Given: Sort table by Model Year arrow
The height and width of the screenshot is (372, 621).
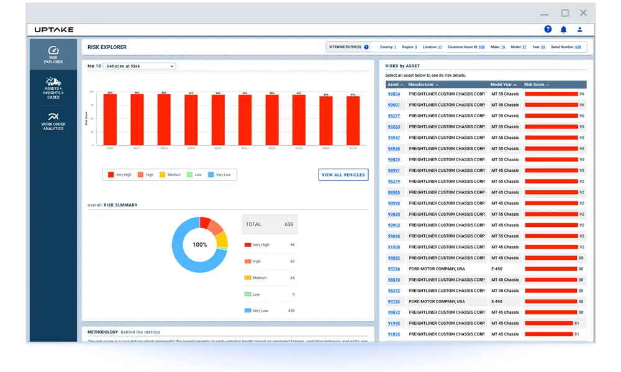Looking at the screenshot, I should point(515,85).
